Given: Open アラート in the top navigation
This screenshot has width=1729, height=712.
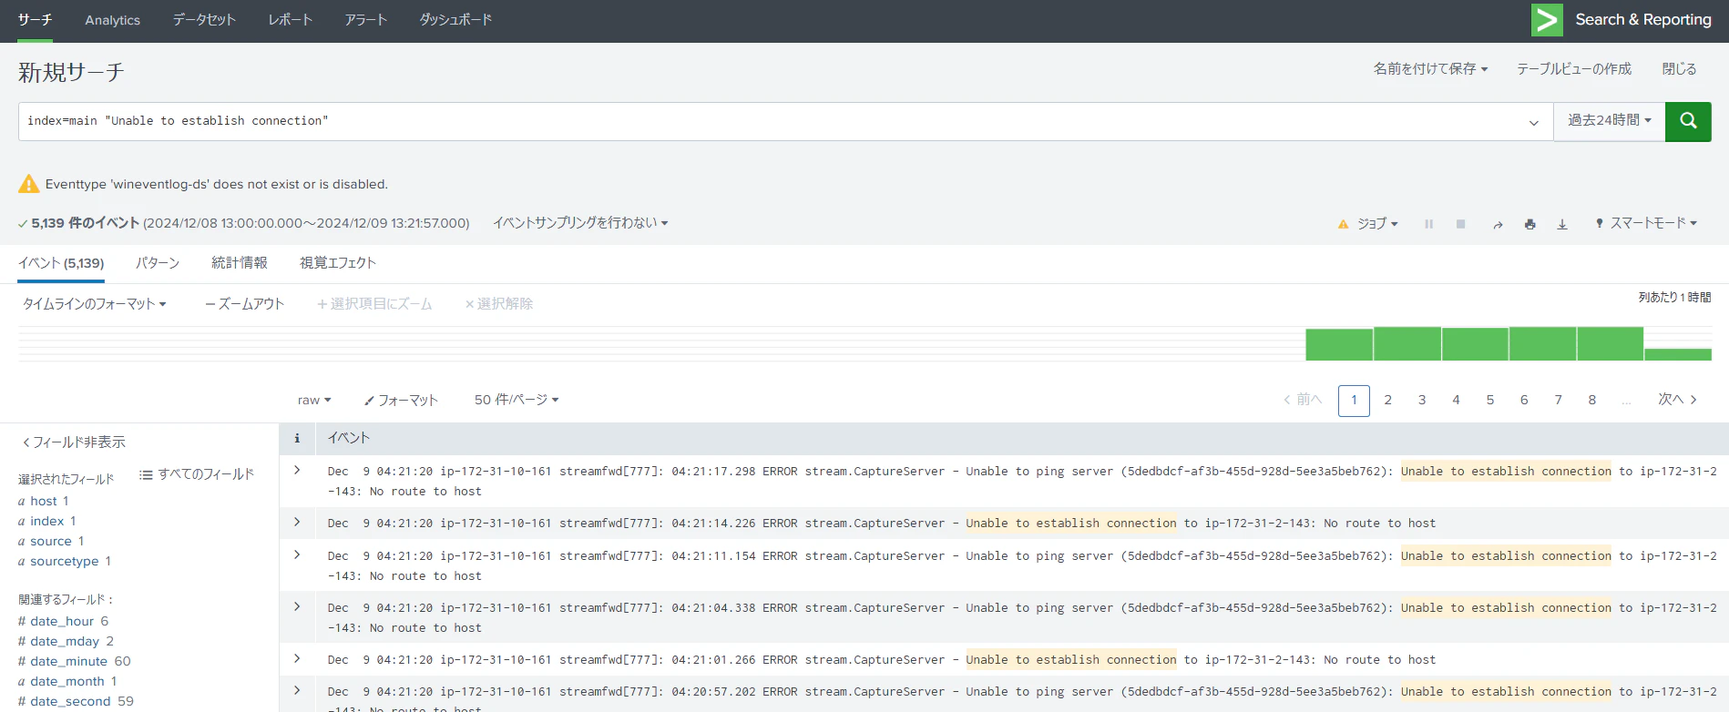Looking at the screenshot, I should pyautogui.click(x=366, y=20).
